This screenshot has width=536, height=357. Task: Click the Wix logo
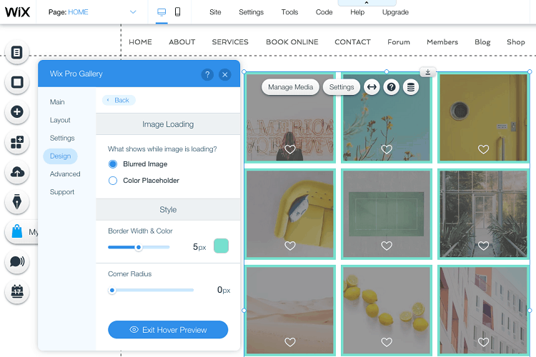pos(17,12)
